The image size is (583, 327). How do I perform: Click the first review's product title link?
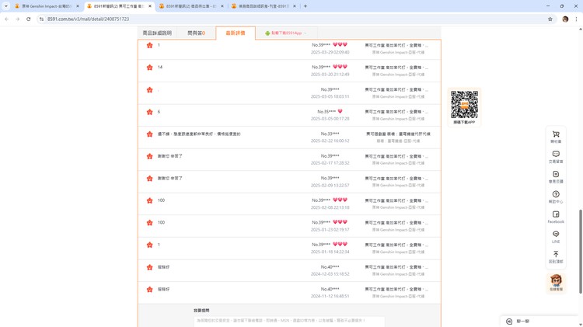coord(396,45)
